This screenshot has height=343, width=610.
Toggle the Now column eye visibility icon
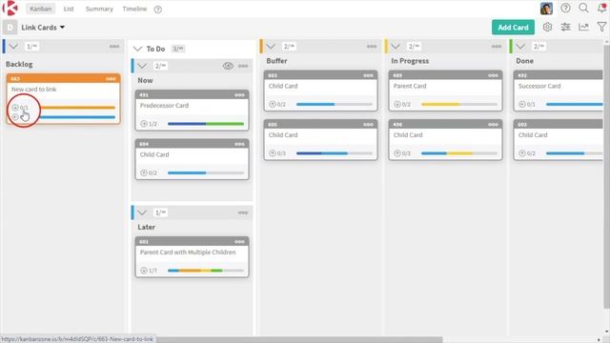click(x=228, y=66)
